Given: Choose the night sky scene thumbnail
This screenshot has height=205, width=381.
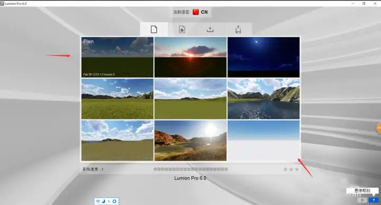Looking at the screenshot, I should [x=264, y=57].
